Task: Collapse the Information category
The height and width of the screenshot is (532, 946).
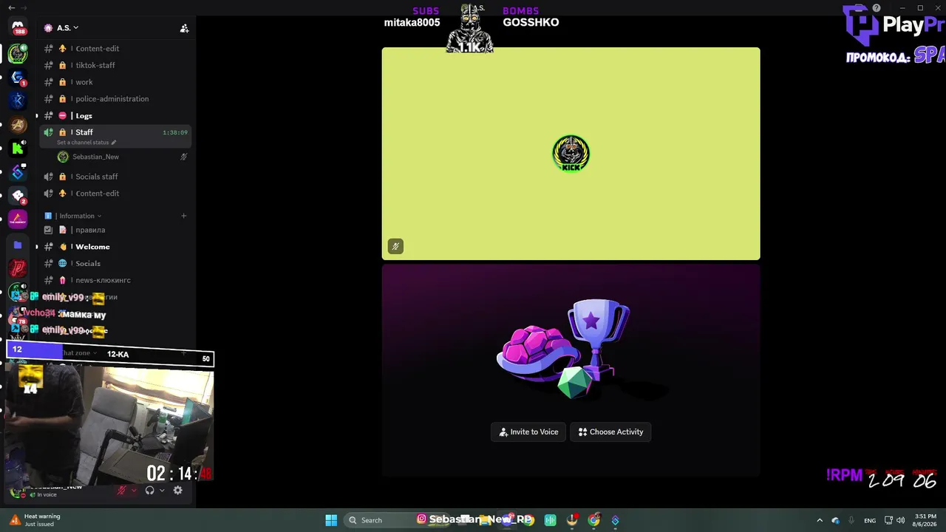Action: click(79, 216)
